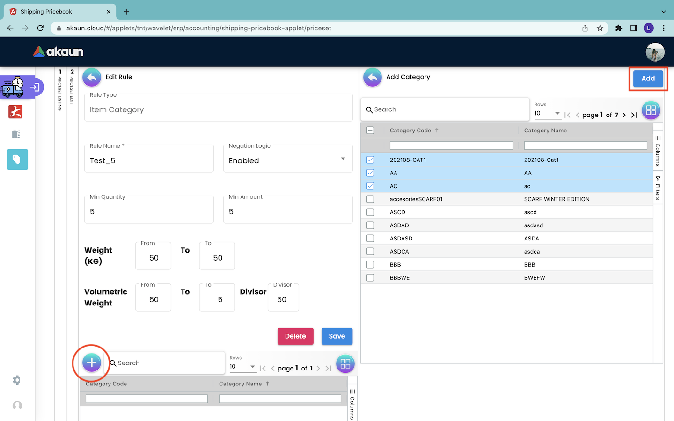This screenshot has width=674, height=421.
Task: Uncheck the 202108-CAT1 category checkbox
Action: pos(370,160)
